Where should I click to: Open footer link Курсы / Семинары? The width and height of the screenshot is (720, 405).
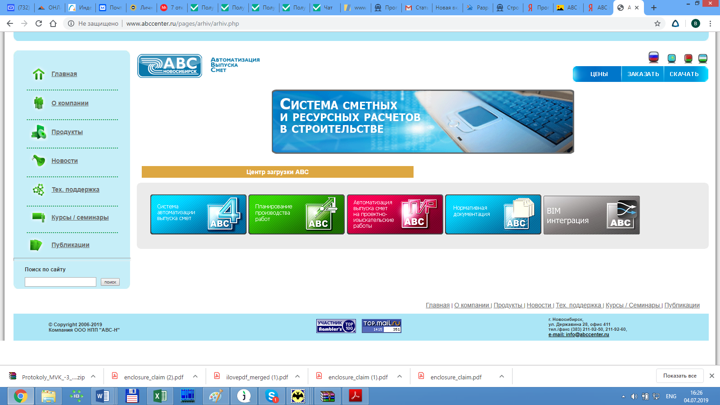tap(632, 305)
